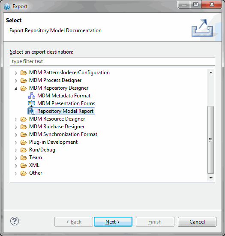Expand the Run/Debug tree node
225x236 pixels.
click(x=16, y=150)
